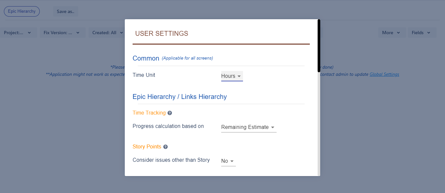Open the Consider issues other than Story dropdown
This screenshot has height=193, width=445.
pos(228,161)
